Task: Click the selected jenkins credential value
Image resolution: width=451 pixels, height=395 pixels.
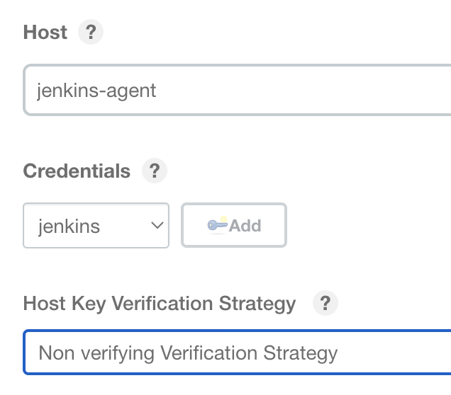Action: [68, 227]
